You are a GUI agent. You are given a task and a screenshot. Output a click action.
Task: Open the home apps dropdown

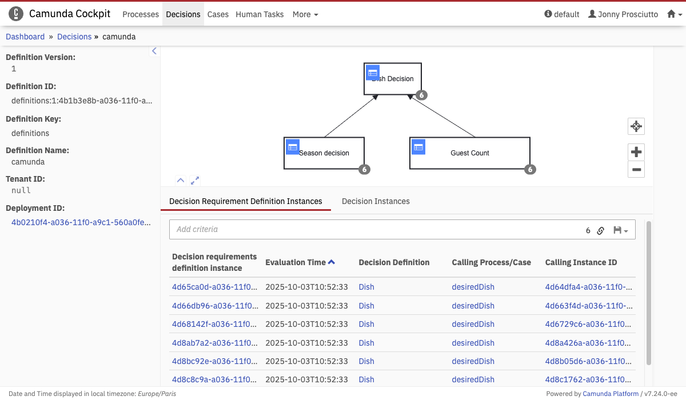[675, 14]
